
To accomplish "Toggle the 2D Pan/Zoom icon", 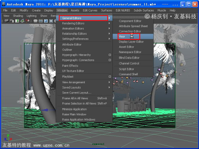I will pyautogui.click(x=28, y=21).
